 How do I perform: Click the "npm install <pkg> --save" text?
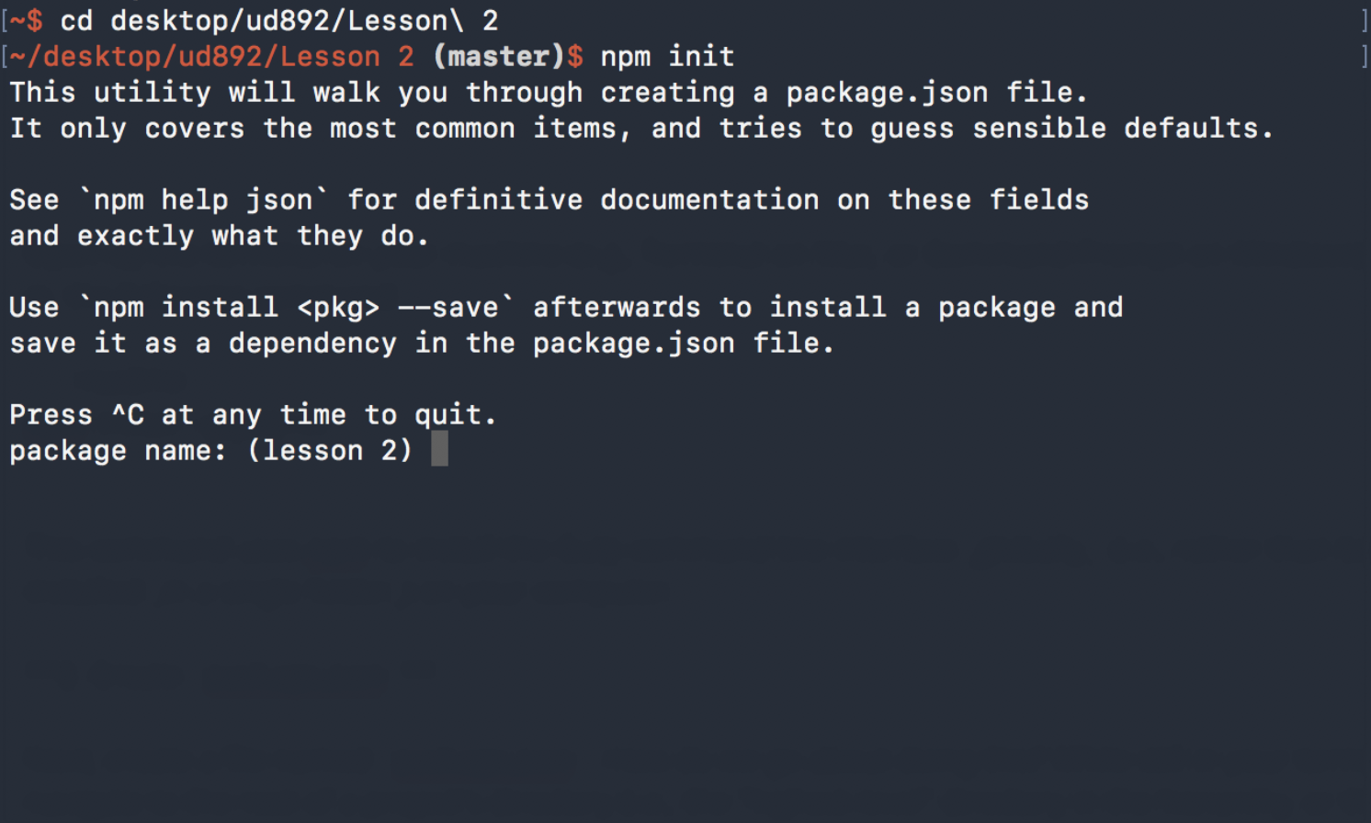(x=296, y=307)
